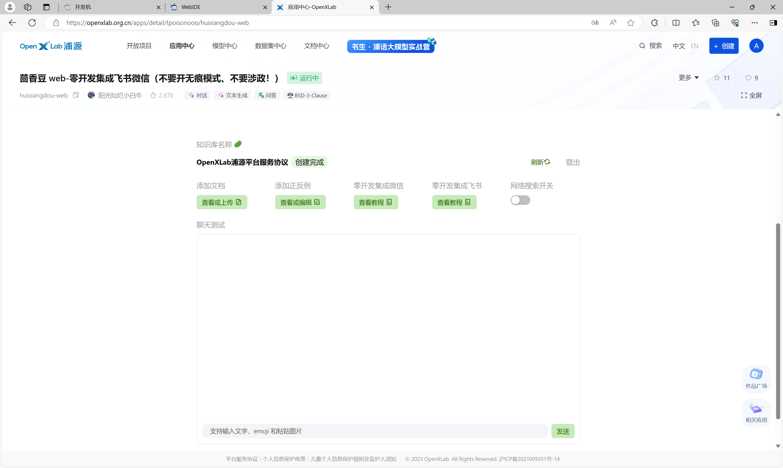783x468 pixels.
Task: Copy the huixiangdou-web app name
Action: (x=76, y=95)
